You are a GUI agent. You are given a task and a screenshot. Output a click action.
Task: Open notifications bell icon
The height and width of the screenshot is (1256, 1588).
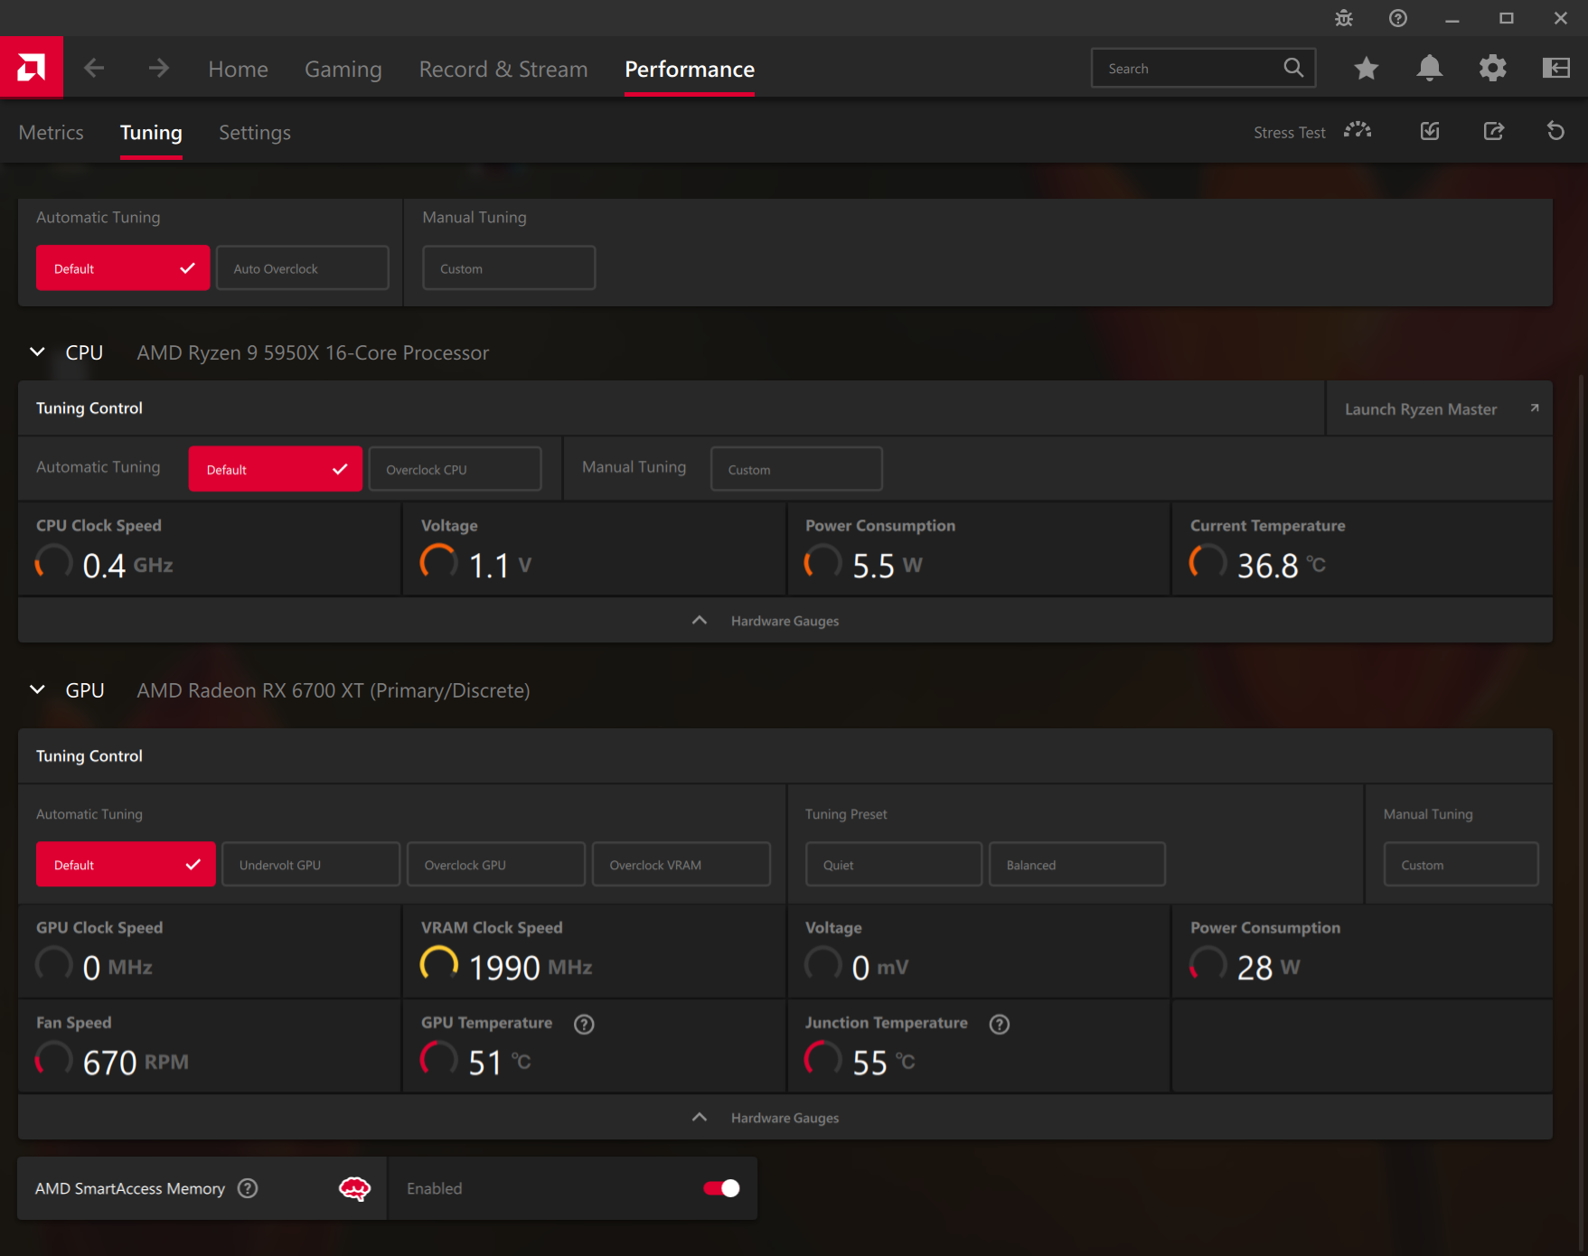click(1429, 68)
